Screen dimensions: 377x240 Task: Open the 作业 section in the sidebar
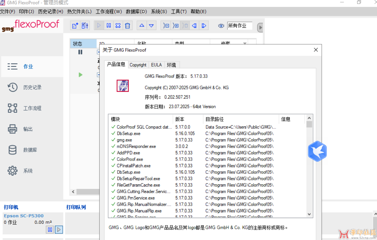point(32,66)
